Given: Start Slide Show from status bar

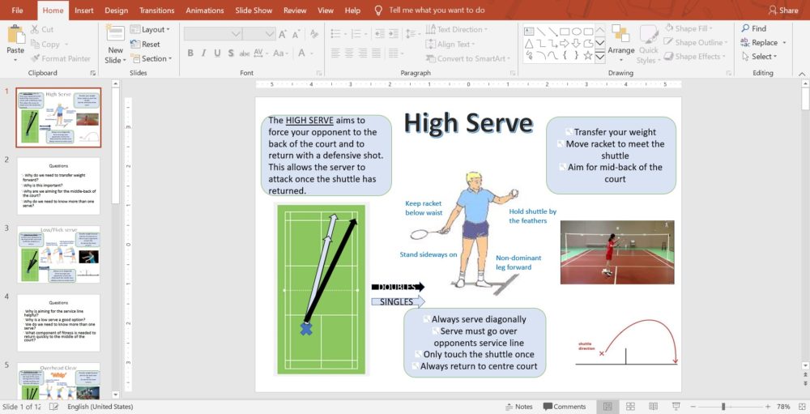Looking at the screenshot, I should pos(676,406).
